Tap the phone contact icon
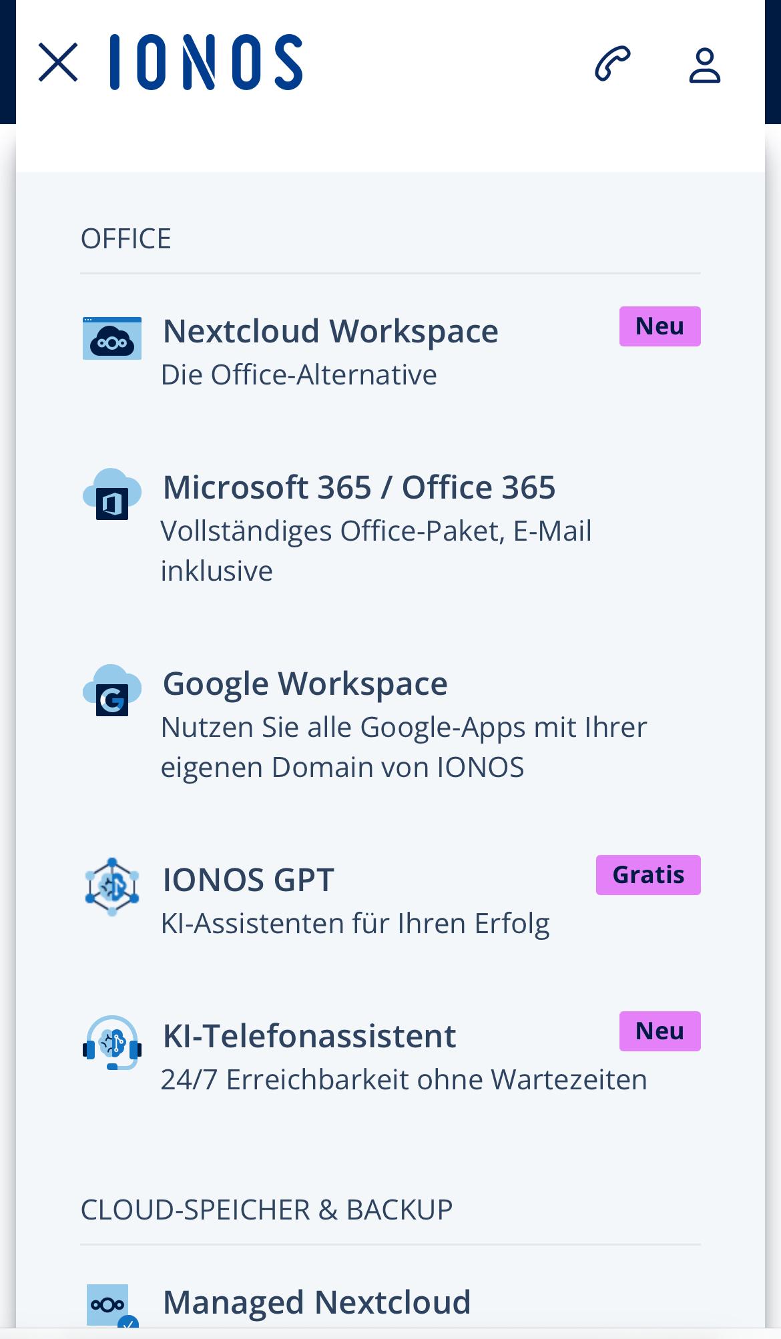Viewport: 781px width, 1339px height. (612, 64)
